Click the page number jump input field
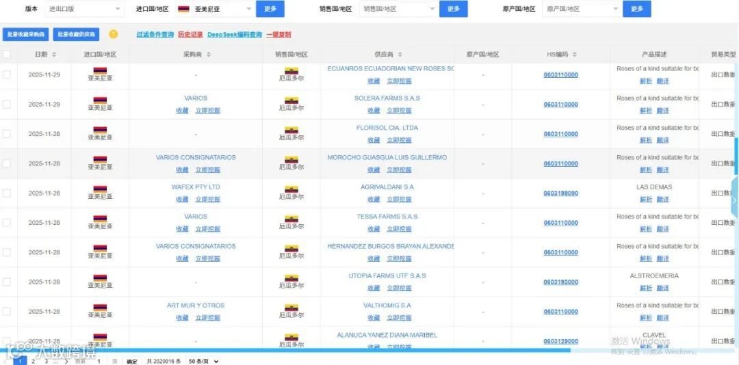 coord(99,361)
